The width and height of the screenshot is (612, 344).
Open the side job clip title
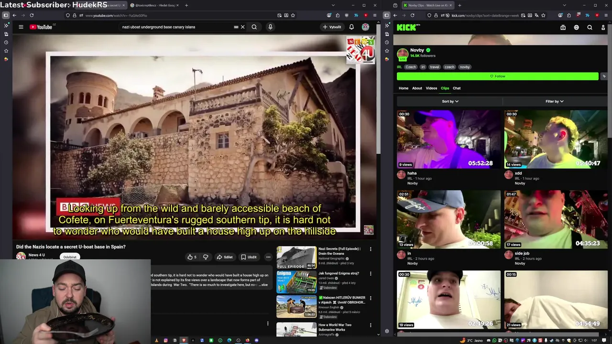click(522, 253)
